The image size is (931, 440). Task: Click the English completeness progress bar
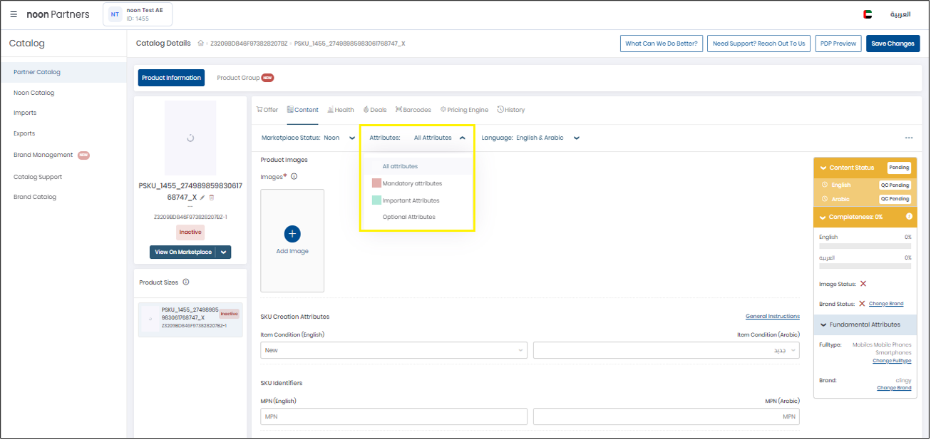point(865,246)
